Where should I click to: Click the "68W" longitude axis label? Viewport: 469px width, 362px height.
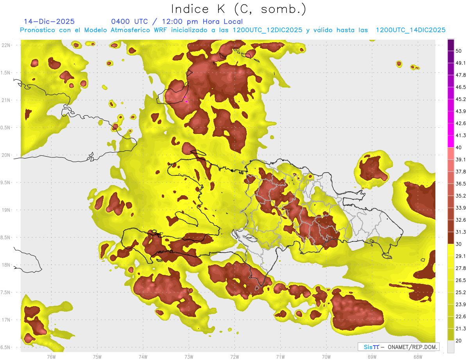point(418,357)
